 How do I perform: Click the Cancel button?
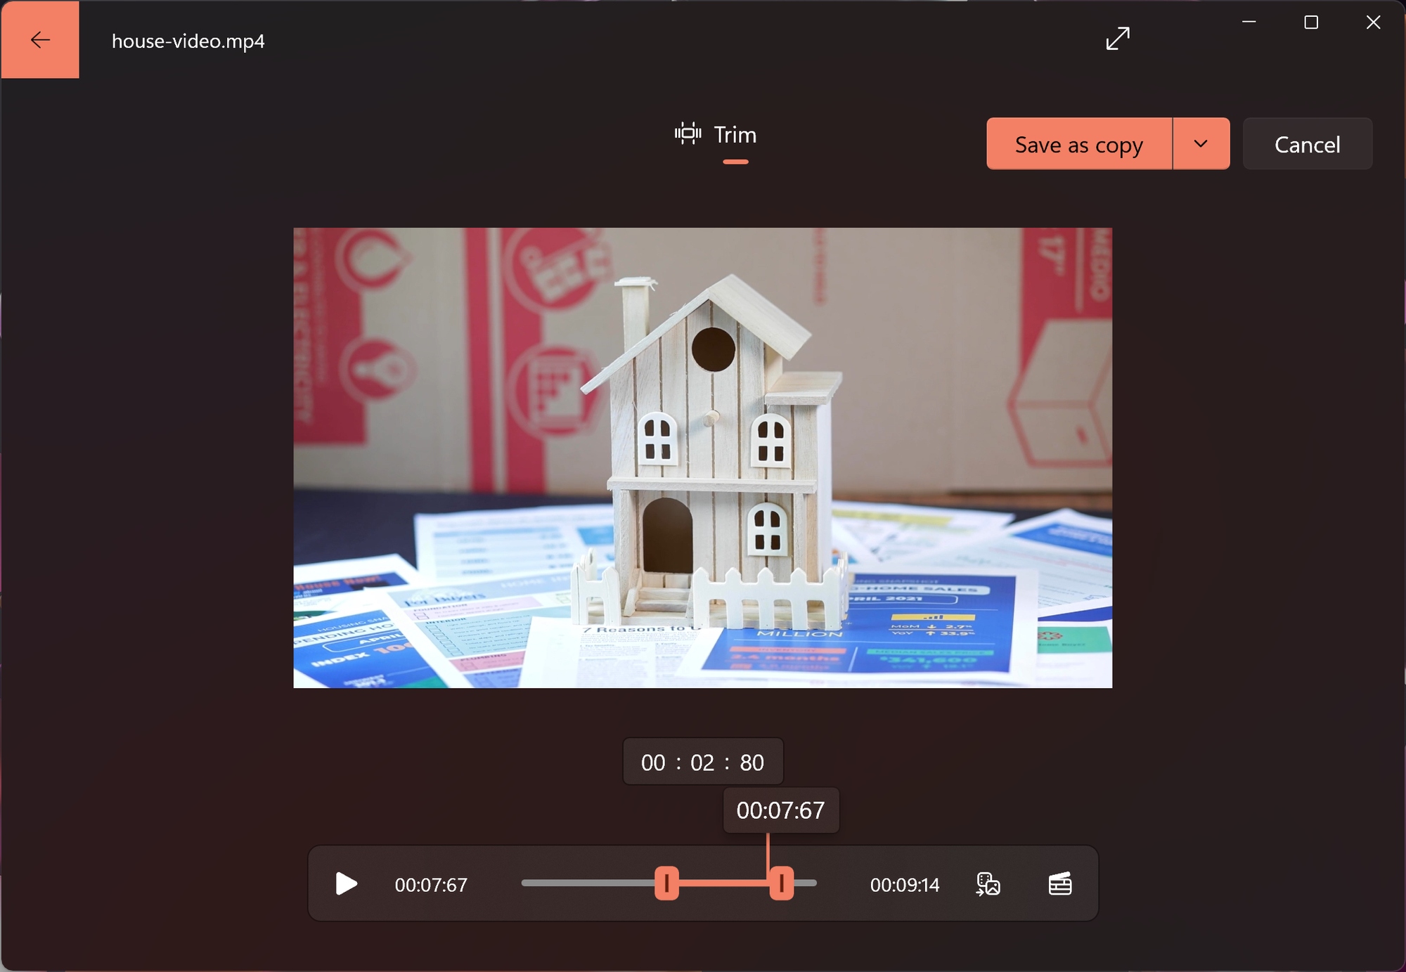(x=1307, y=144)
